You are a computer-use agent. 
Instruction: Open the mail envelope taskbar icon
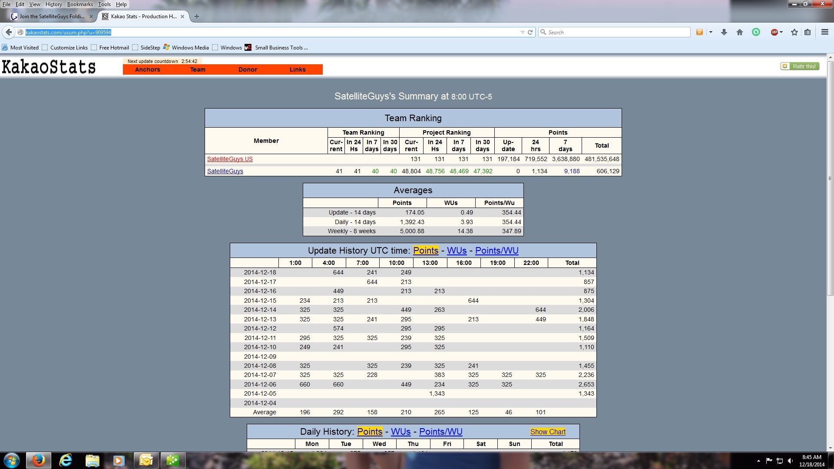[146, 460]
